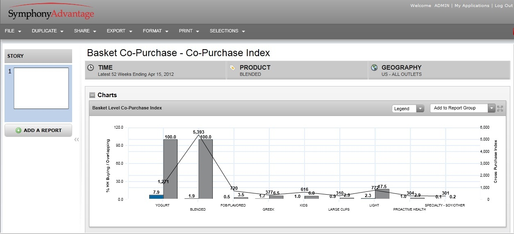The height and width of the screenshot is (234, 514).
Task: Expand the FORMAT menu
Action: pos(155,31)
